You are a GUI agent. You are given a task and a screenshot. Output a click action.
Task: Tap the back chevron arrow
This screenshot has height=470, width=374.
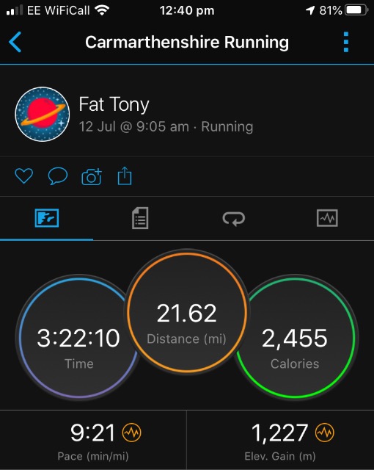15,42
